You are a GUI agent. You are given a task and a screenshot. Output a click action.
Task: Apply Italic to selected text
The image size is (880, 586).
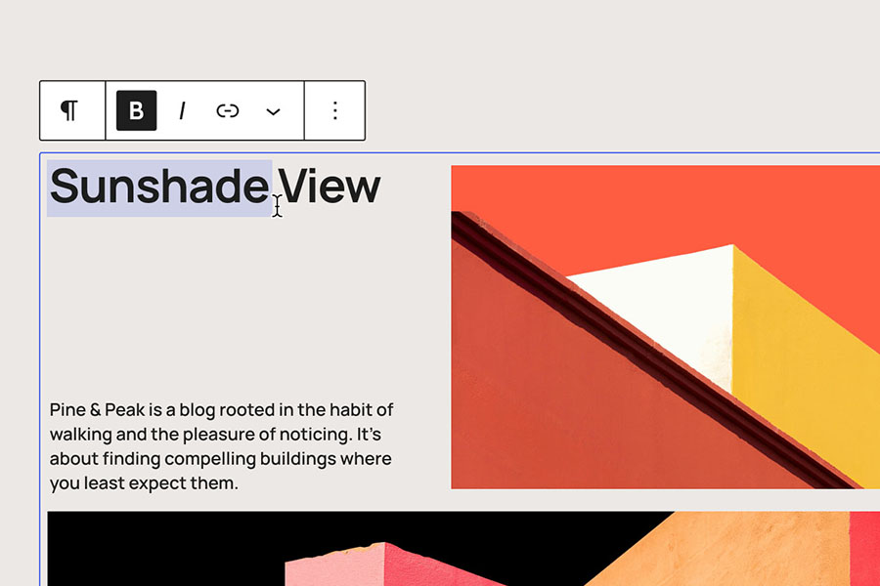[182, 110]
